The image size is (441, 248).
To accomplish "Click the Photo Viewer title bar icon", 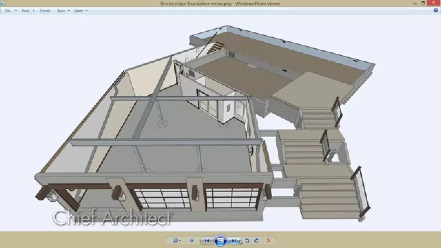I will (x=3, y=3).
